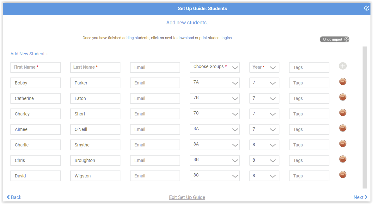This screenshot has height=204, width=373.
Task: Open the year dropdown for Bobby Parker
Action: [x=264, y=83]
